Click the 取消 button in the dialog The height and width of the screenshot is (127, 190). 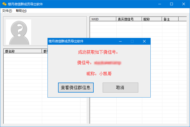[x=120, y=88]
